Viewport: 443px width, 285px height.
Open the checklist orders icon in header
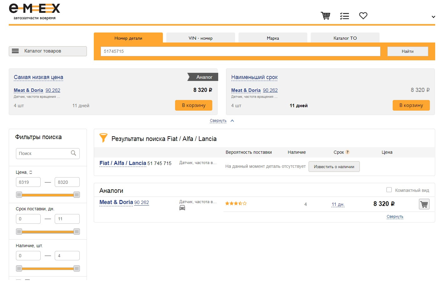coord(344,16)
